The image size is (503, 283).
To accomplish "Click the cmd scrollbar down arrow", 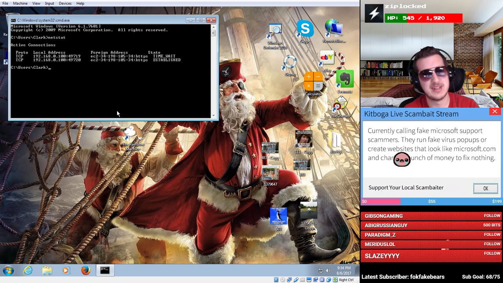I will coord(214,116).
